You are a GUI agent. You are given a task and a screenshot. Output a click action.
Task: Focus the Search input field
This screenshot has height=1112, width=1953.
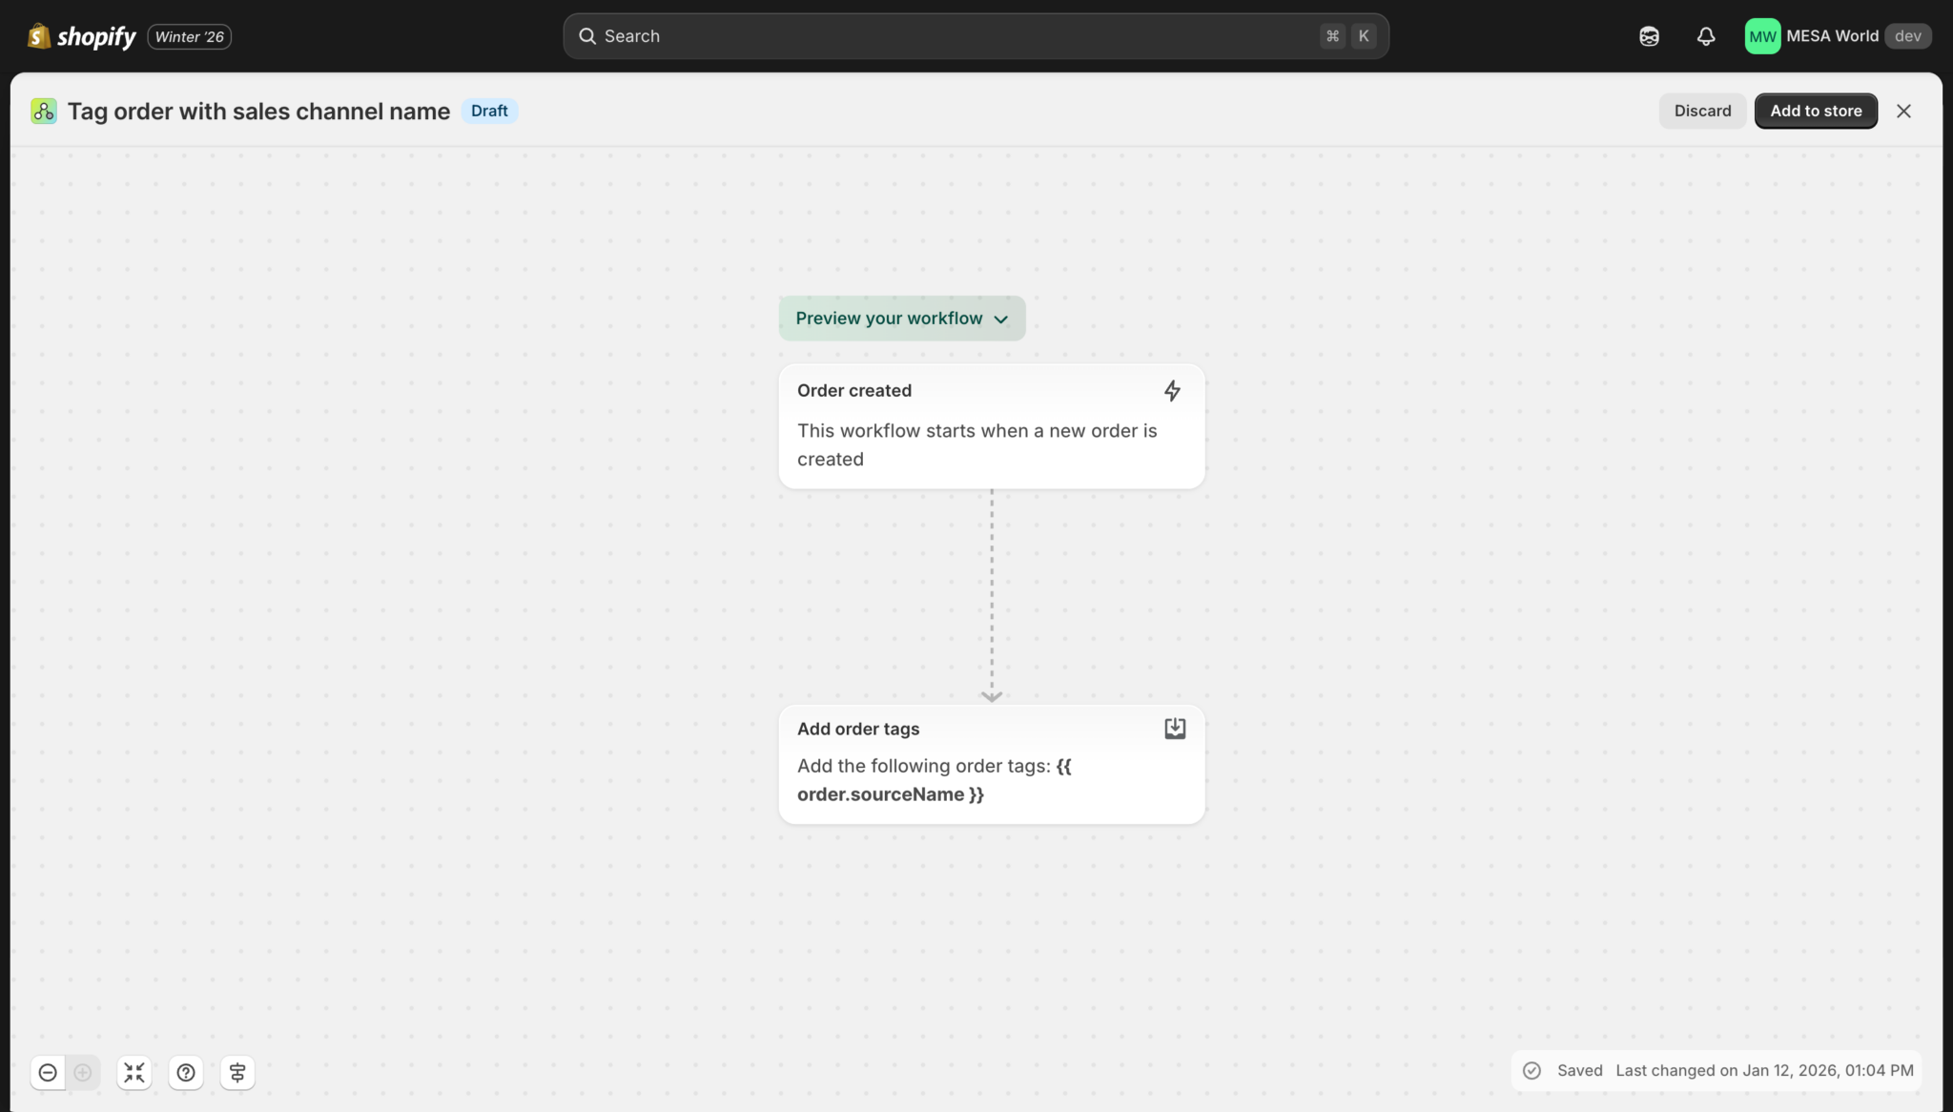(954, 36)
